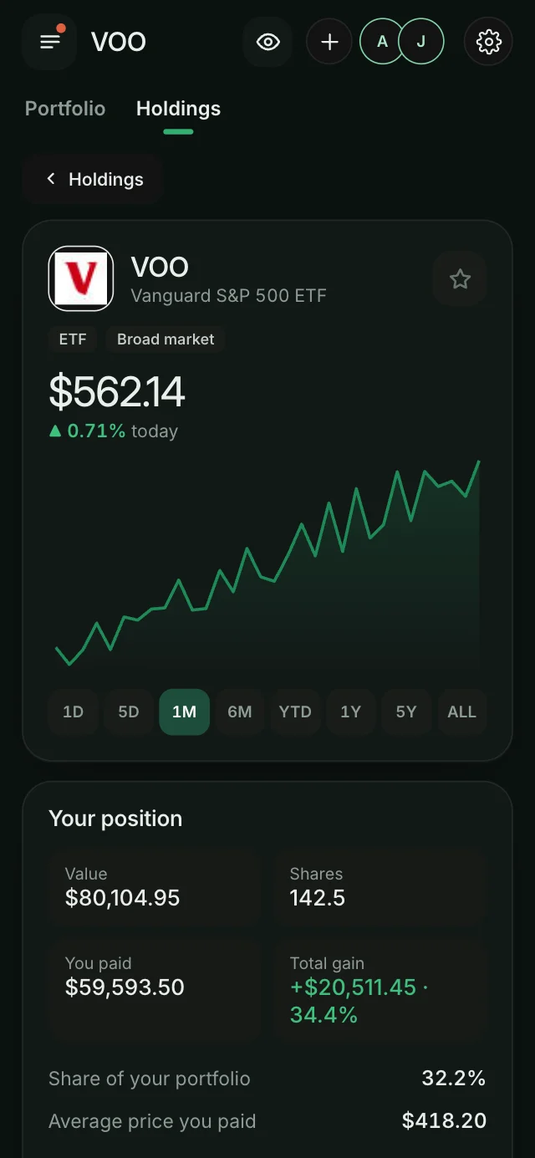535x1158 pixels.
Task: Show ALL time price history
Action: (461, 712)
